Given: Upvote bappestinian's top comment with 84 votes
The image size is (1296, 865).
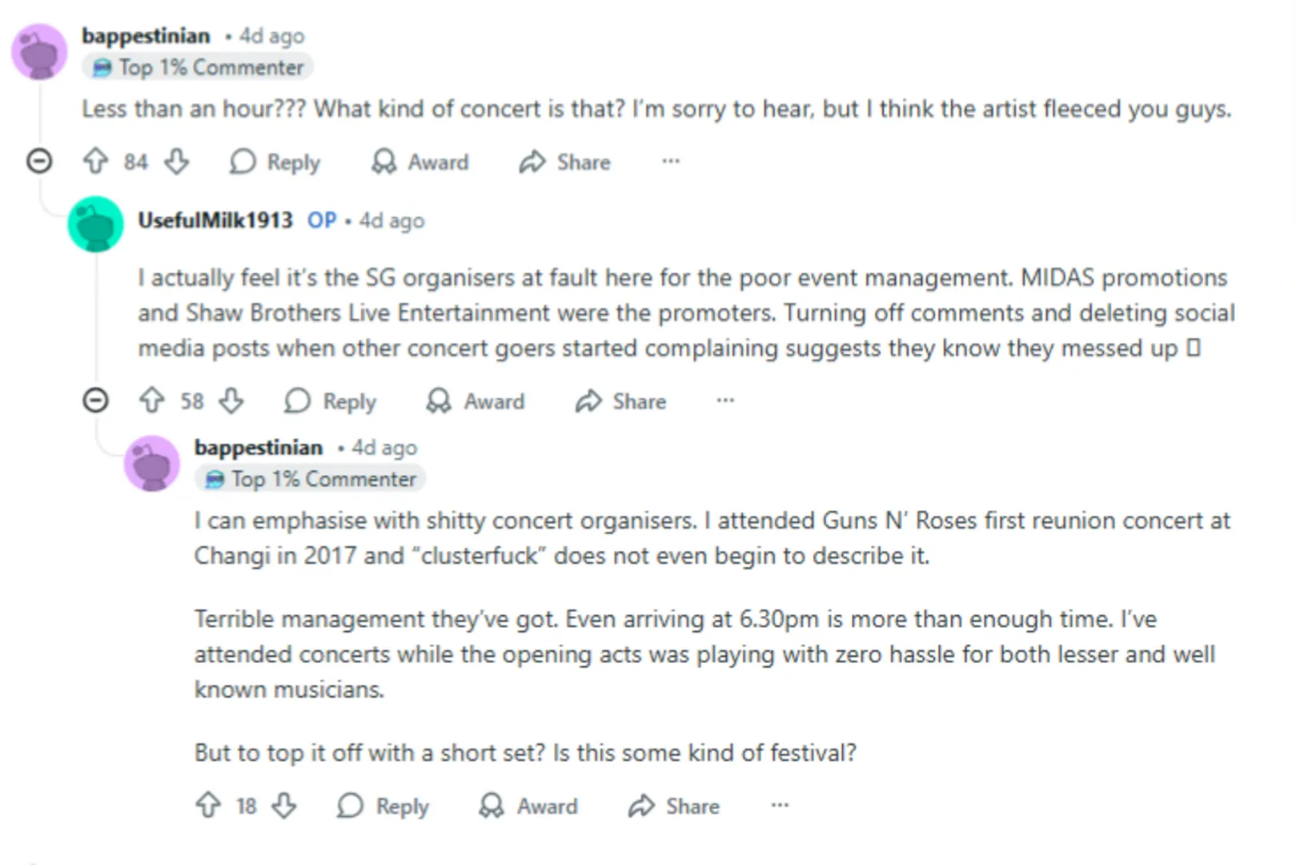Looking at the screenshot, I should coord(95,162).
